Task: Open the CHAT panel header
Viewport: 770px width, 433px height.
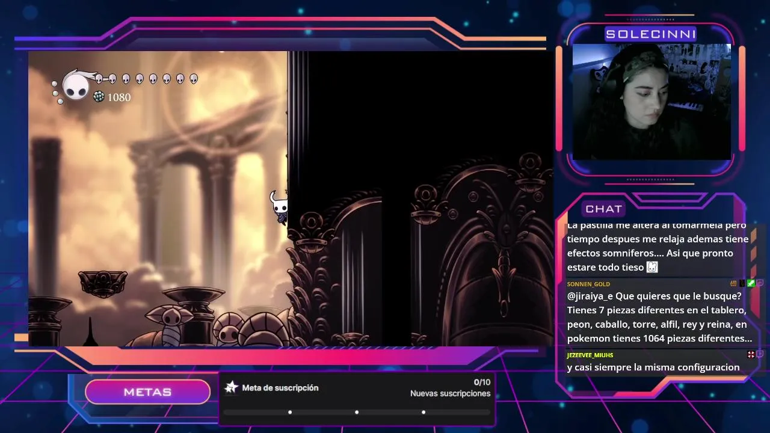Action: (x=603, y=209)
